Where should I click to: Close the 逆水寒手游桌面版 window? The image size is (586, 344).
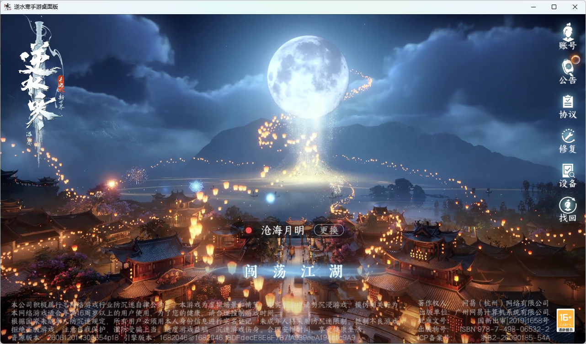tap(575, 7)
